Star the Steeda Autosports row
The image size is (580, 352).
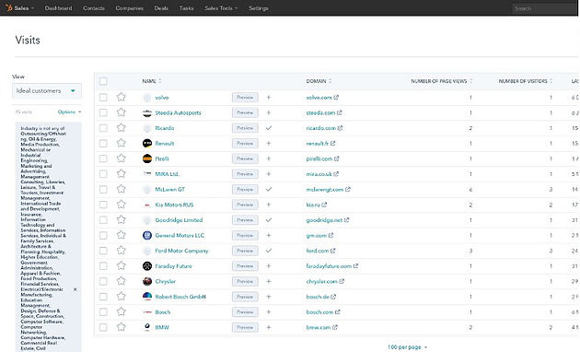click(121, 112)
